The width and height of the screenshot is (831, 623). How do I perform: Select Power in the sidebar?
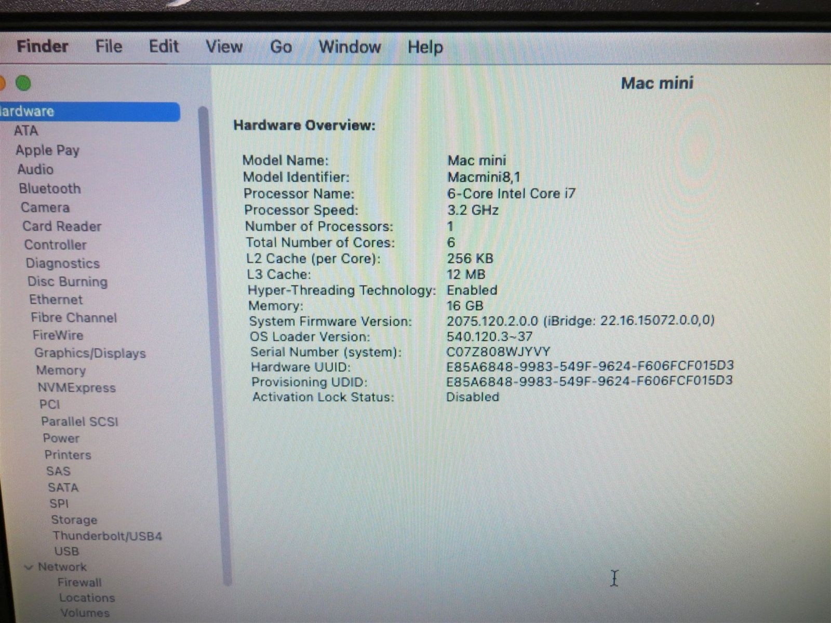pyautogui.click(x=61, y=438)
